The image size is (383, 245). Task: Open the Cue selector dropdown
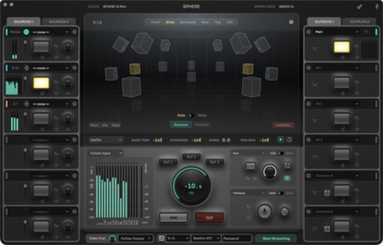(248, 154)
